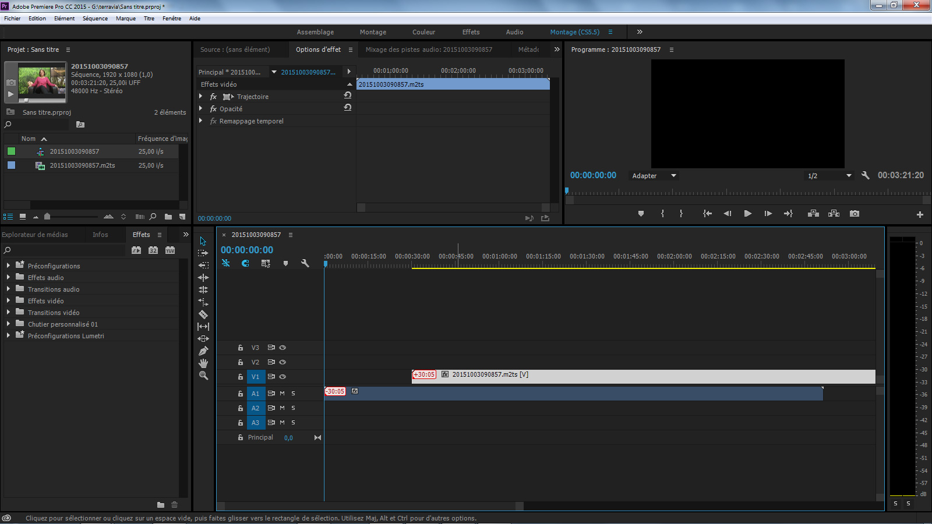Switch to Couleur workspace
Viewport: 932px width, 524px height.
tap(423, 32)
